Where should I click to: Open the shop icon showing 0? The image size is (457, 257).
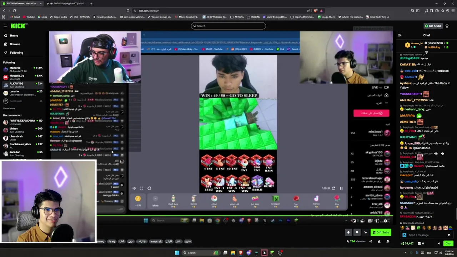(421, 243)
